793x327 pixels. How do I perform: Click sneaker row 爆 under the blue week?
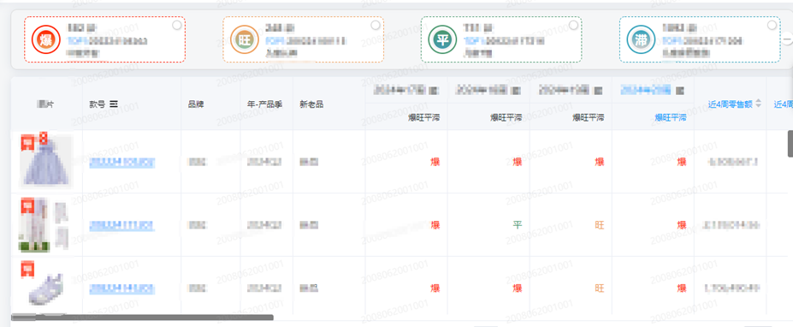(682, 288)
